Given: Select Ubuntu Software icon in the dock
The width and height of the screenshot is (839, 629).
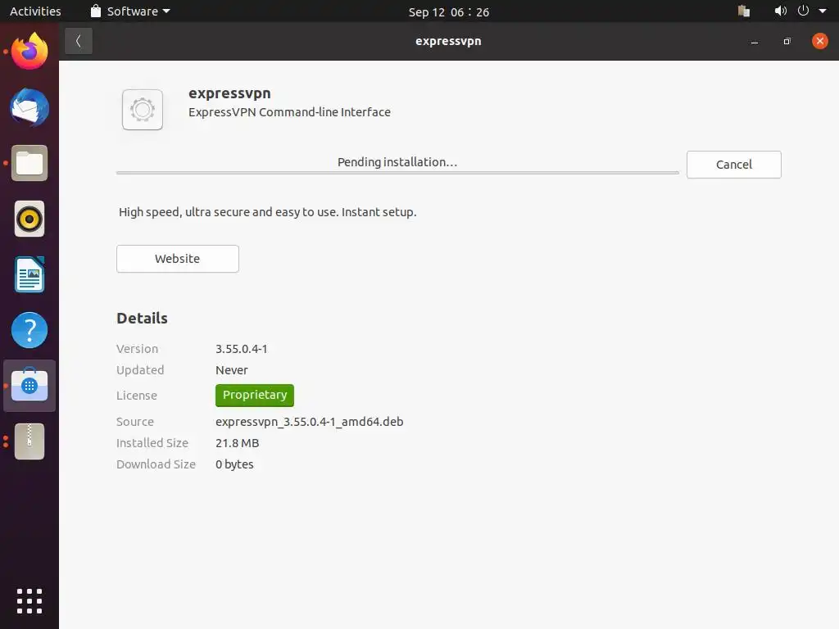Looking at the screenshot, I should [29, 386].
